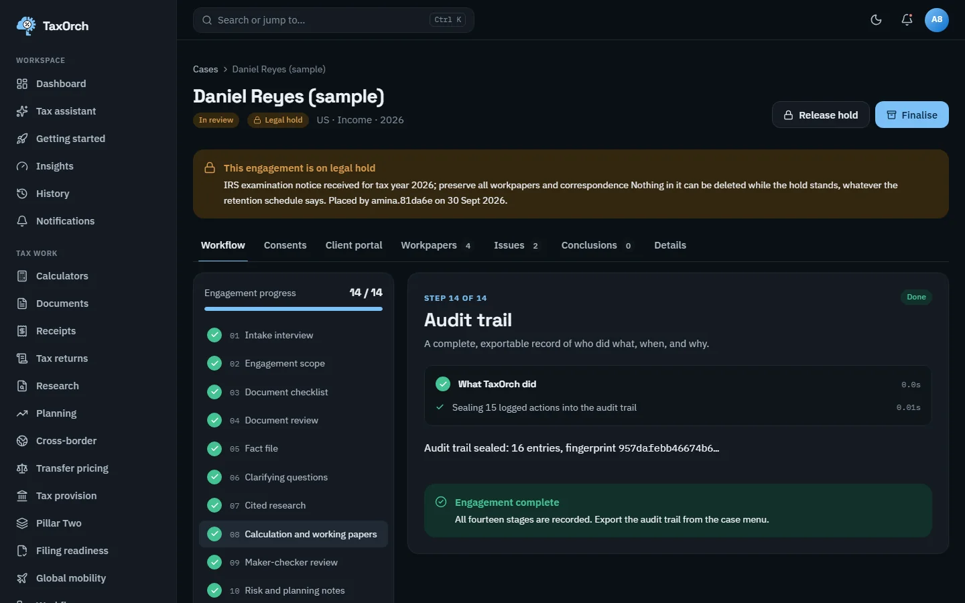Open the notification bell in header
Image resolution: width=965 pixels, height=603 pixels.
[907, 20]
